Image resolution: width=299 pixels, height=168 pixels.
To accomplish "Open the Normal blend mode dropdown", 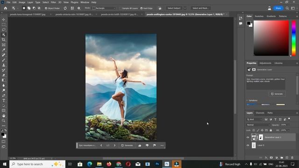I will [x=258, y=125].
